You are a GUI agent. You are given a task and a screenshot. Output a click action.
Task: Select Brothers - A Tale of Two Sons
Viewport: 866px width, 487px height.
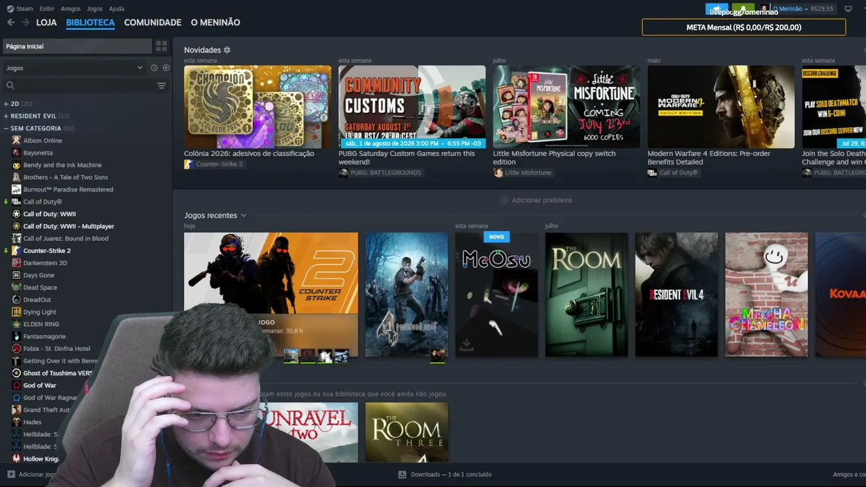pos(66,177)
